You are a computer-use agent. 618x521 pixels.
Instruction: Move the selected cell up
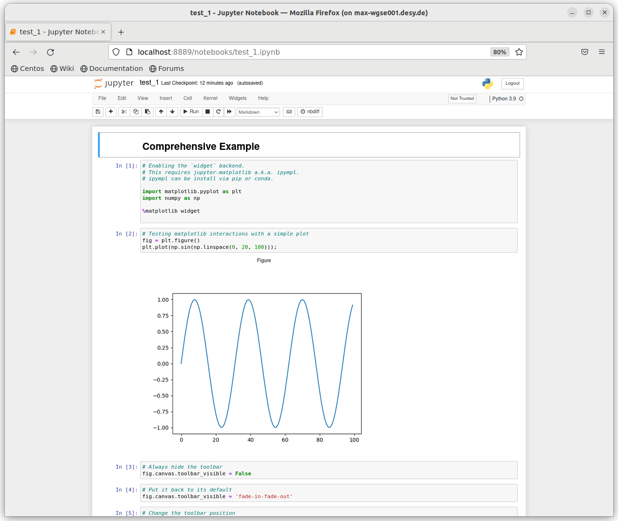161,112
